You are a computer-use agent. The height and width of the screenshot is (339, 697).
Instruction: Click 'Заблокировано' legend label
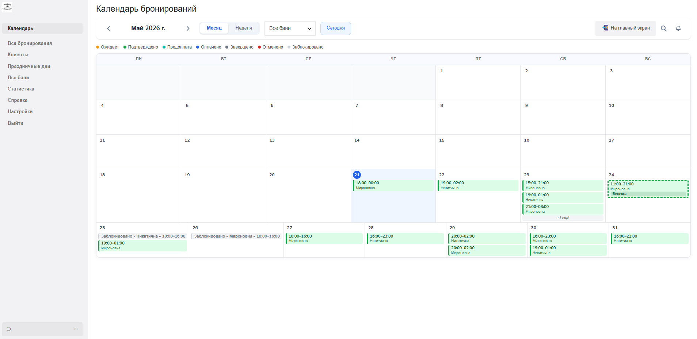click(308, 47)
